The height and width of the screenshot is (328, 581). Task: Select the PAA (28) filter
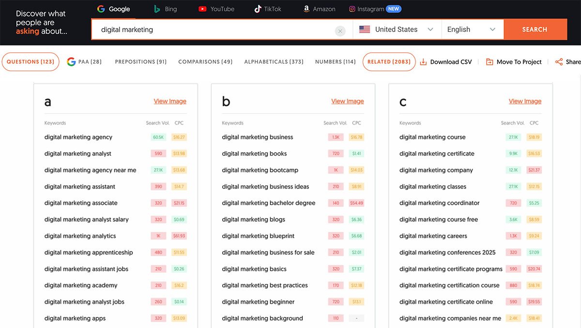click(85, 62)
